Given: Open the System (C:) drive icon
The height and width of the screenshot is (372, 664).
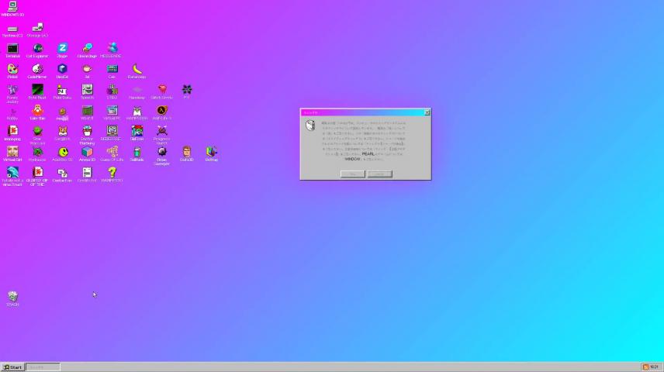Looking at the screenshot, I should (12, 31).
